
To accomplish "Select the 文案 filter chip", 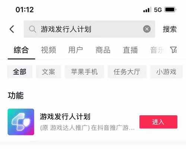I will [x=48, y=72].
